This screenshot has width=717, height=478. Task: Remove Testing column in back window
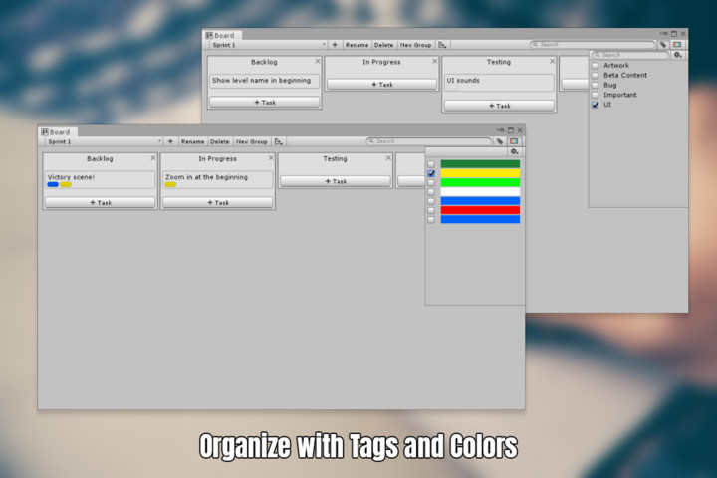(x=552, y=61)
